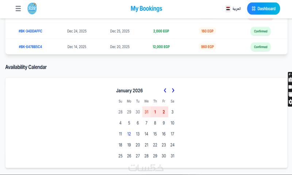
Task: Open the Dashboard button
Action: pyautogui.click(x=264, y=9)
